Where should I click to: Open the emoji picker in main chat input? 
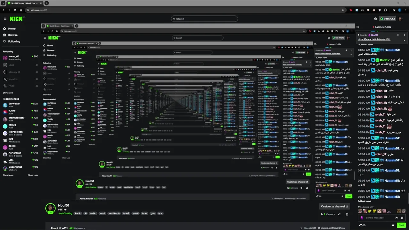[x=402, y=218]
